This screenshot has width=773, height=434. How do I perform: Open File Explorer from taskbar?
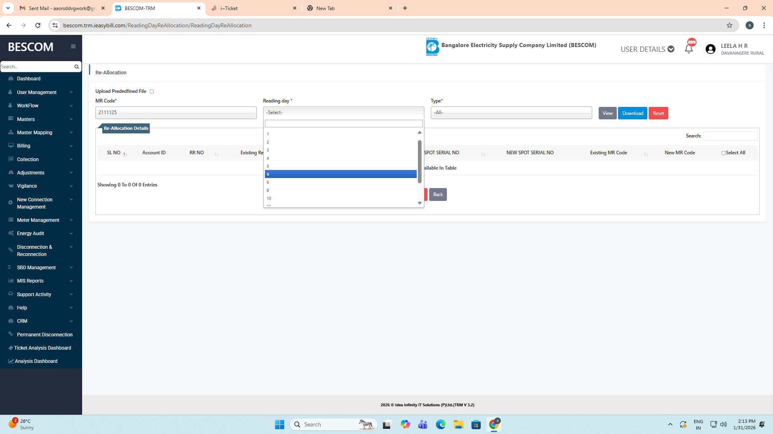tap(458, 424)
